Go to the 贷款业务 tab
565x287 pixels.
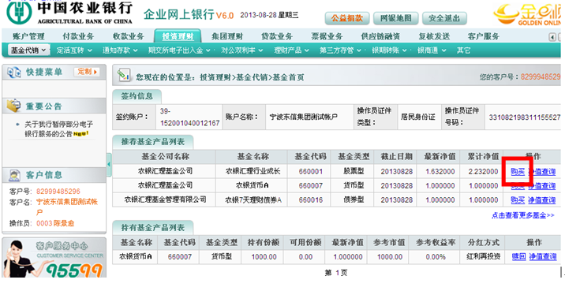(x=277, y=36)
